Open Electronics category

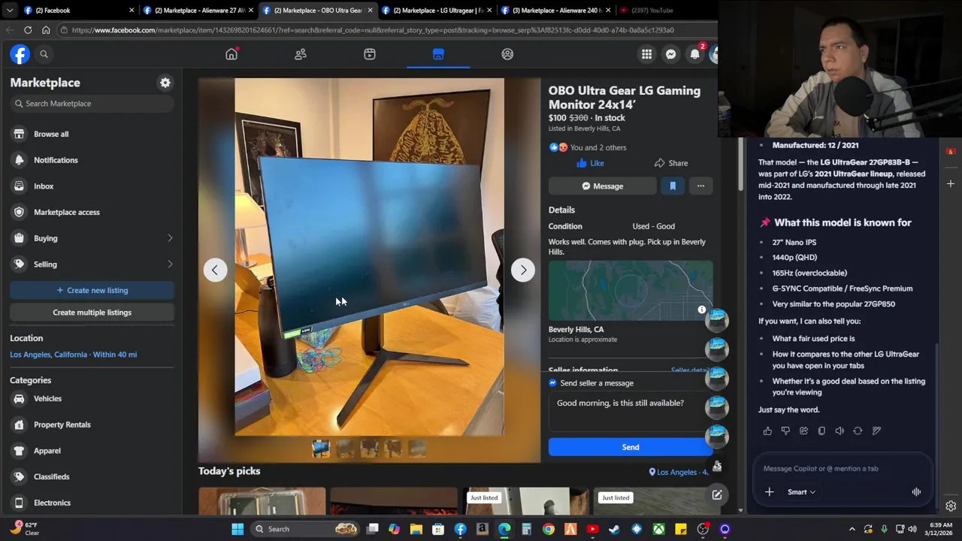pos(92,503)
